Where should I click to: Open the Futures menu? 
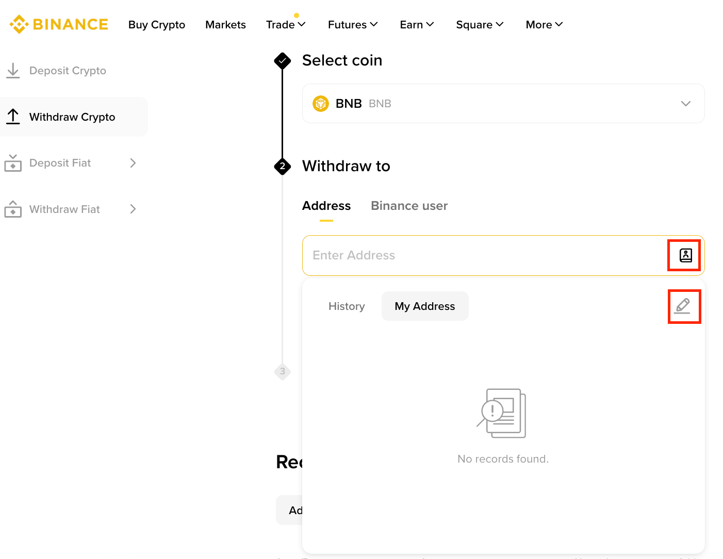[x=353, y=25]
